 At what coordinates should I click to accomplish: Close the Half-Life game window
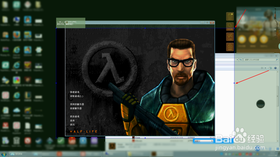click(212, 23)
